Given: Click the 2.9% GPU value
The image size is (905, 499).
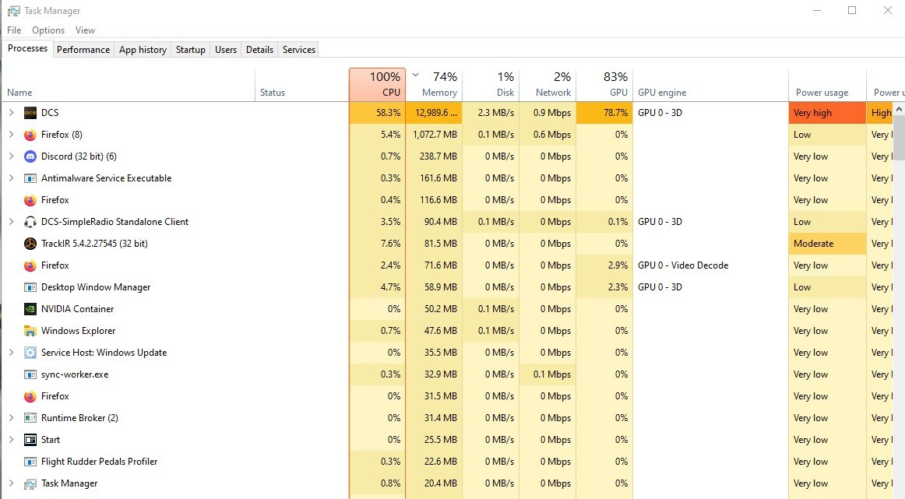Looking at the screenshot, I should click(604, 265).
